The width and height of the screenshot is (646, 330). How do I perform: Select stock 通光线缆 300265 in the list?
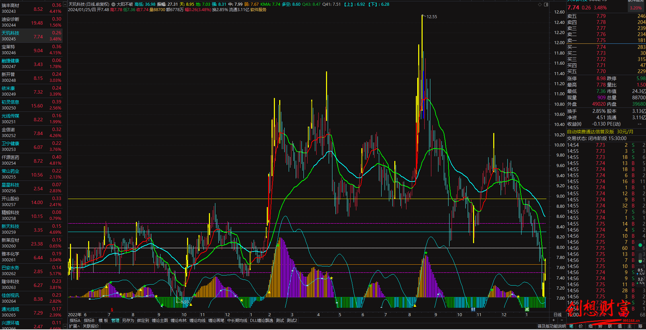pos(31,312)
